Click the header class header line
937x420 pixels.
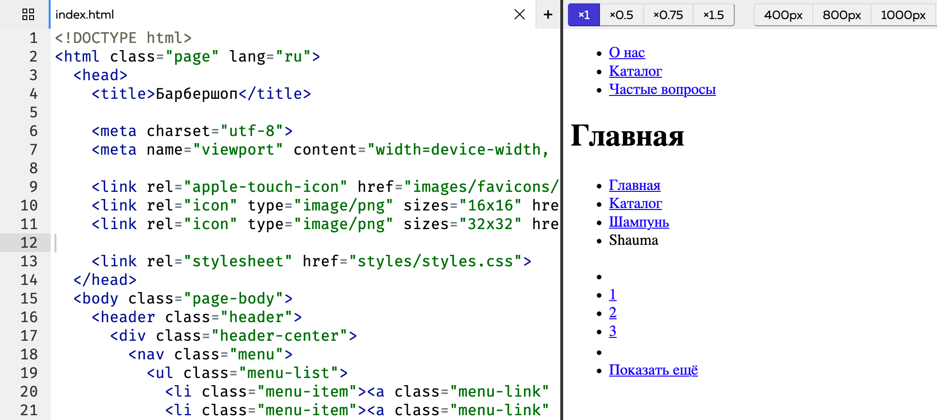[x=197, y=317]
